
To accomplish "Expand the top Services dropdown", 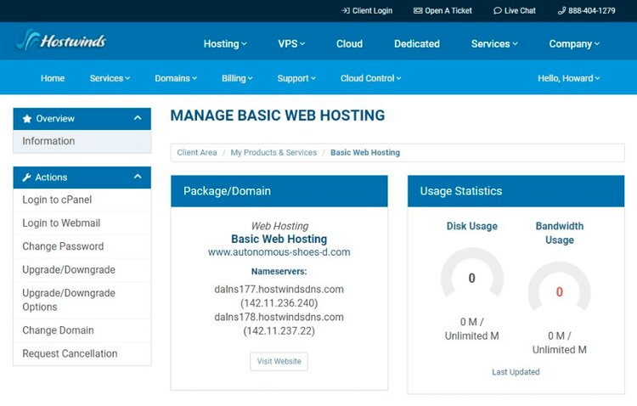I will 494,43.
